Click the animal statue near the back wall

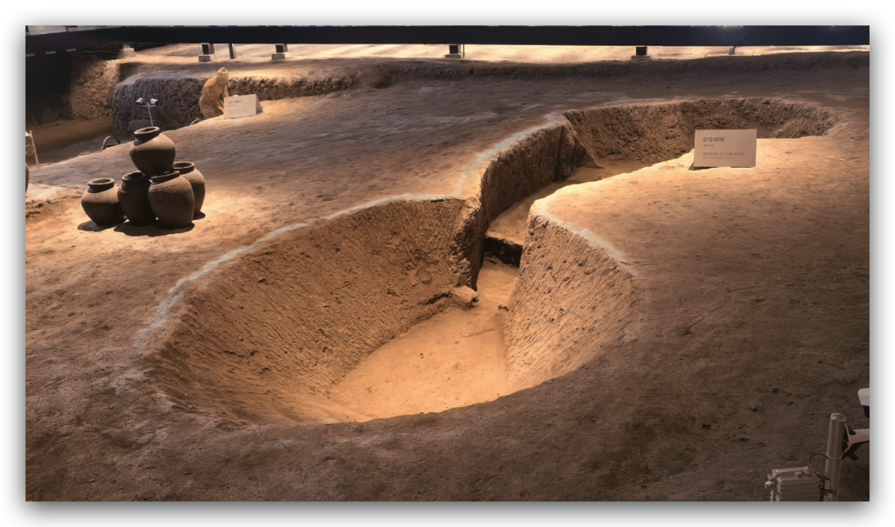[x=214, y=92]
